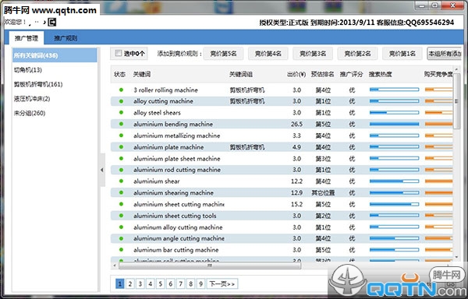This screenshot has height=299, width=468.
Task: Click status dot of alloy cutting machine
Action: click(121, 101)
